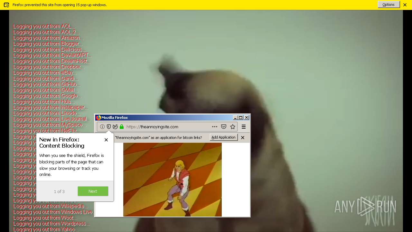Click 'Firefox prevented this site' notification text

[60, 5]
